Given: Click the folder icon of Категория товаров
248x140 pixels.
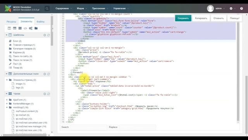Looking at the screenshot, I should [x=10, y=49].
